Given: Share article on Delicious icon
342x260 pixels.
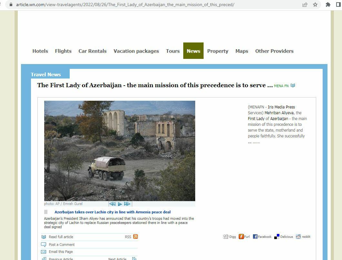Looking at the screenshot, I should [x=277, y=237].
